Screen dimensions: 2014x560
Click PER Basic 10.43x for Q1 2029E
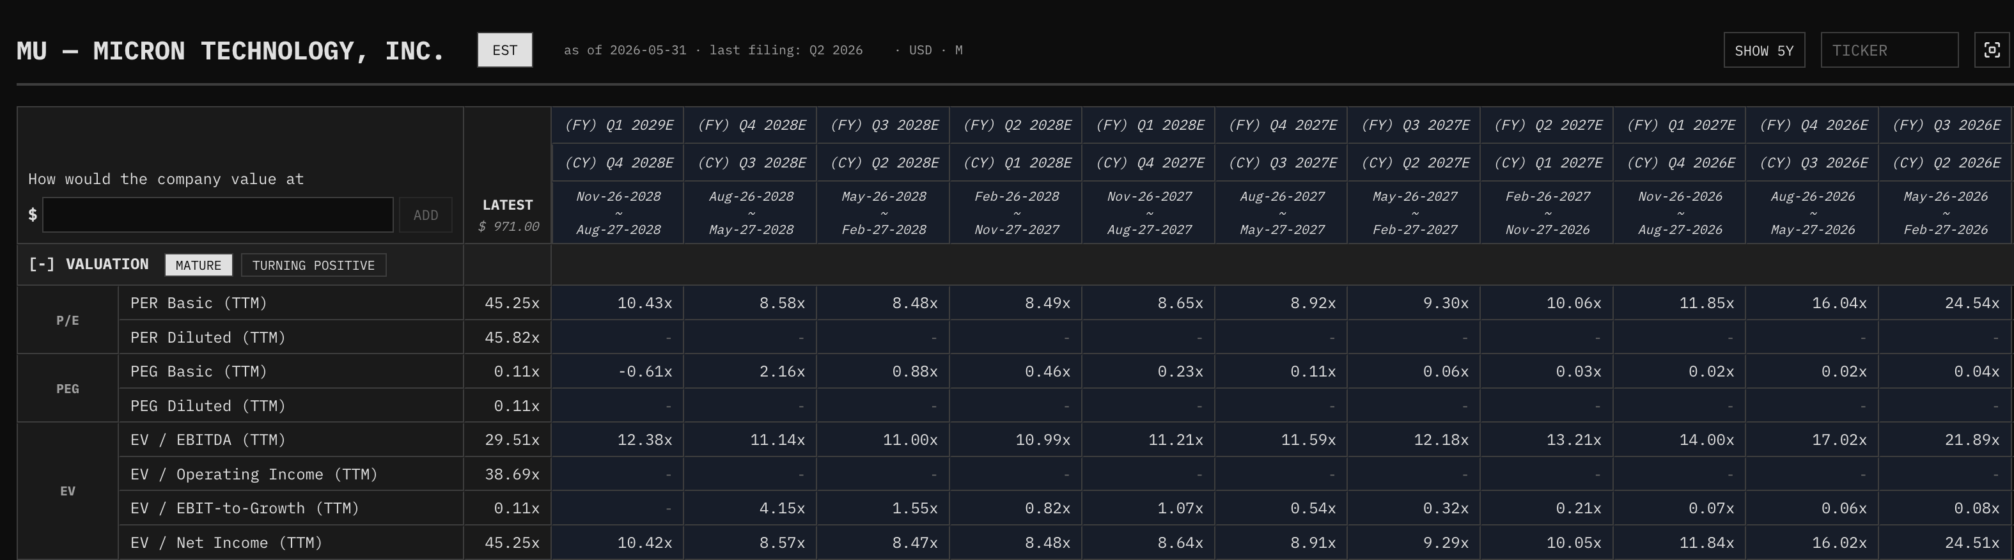pos(618,302)
